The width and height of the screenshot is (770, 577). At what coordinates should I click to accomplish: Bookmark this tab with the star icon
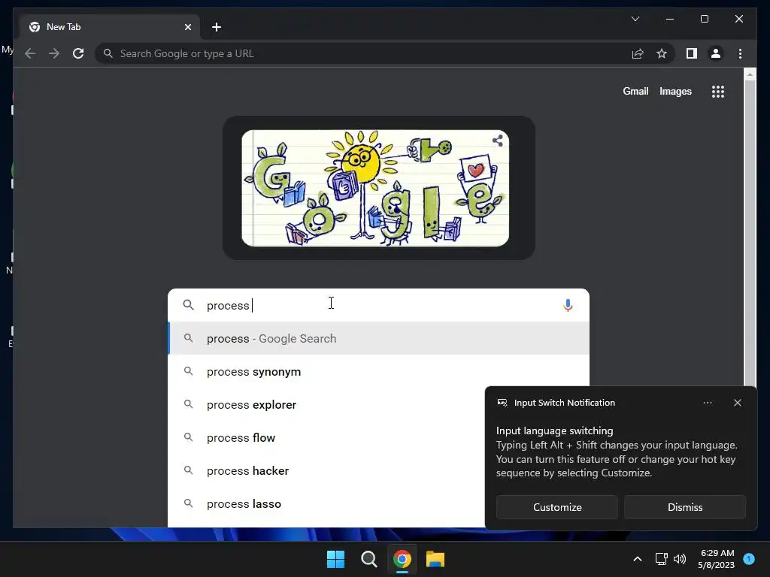662,53
